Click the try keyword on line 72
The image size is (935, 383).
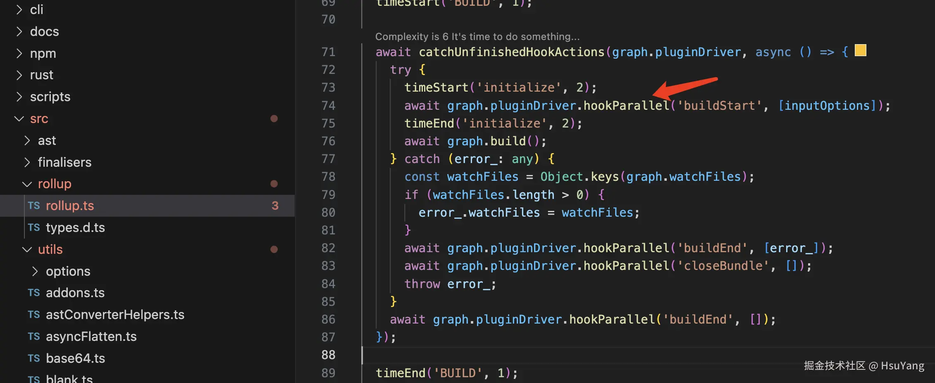pos(401,70)
